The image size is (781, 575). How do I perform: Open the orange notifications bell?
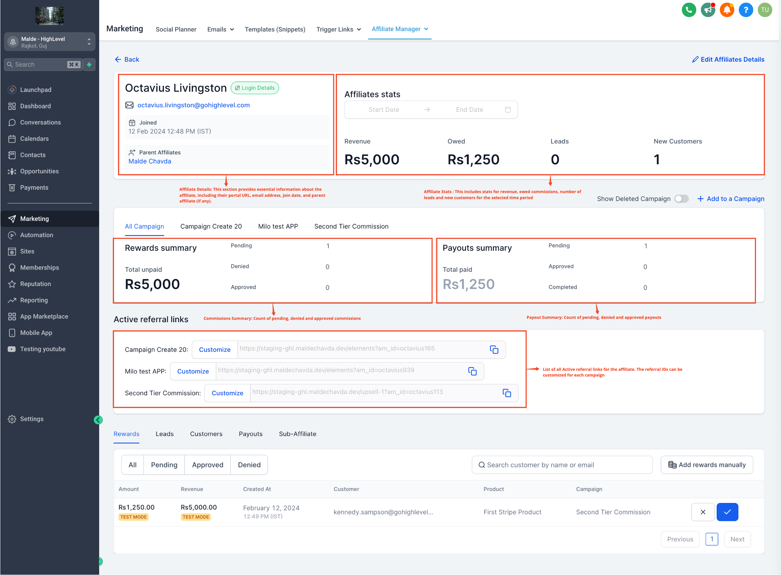point(726,10)
